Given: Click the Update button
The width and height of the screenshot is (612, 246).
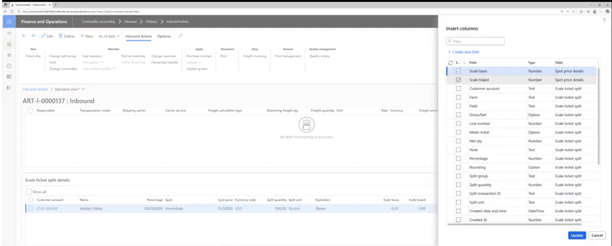Looking at the screenshot, I should pyautogui.click(x=577, y=236).
